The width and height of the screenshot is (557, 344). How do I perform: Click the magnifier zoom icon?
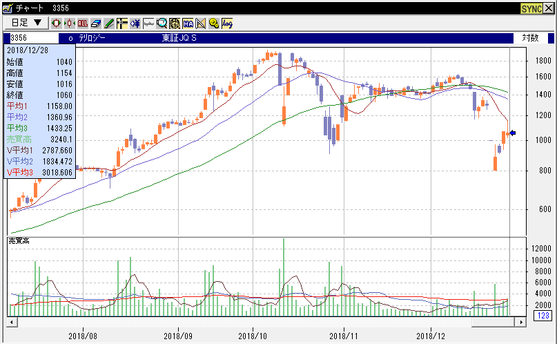tap(162, 23)
